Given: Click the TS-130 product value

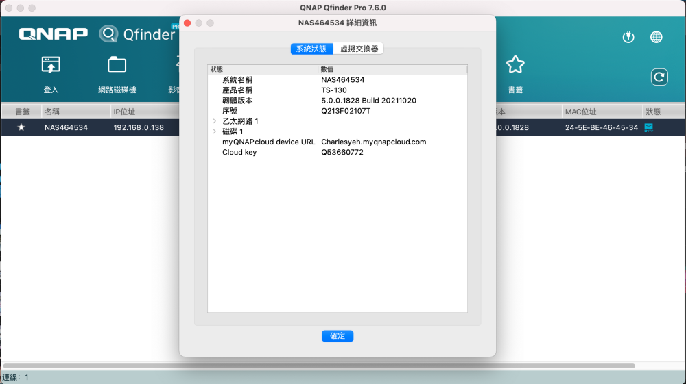Looking at the screenshot, I should click(x=334, y=90).
